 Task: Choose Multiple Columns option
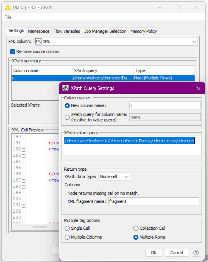[x=67, y=237]
